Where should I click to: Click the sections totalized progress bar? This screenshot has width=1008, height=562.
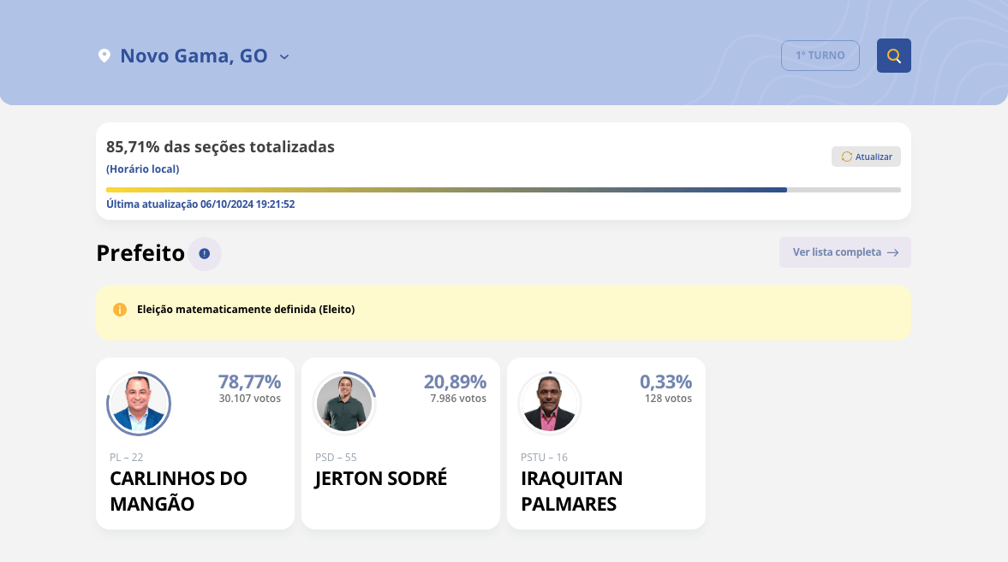[x=503, y=190]
